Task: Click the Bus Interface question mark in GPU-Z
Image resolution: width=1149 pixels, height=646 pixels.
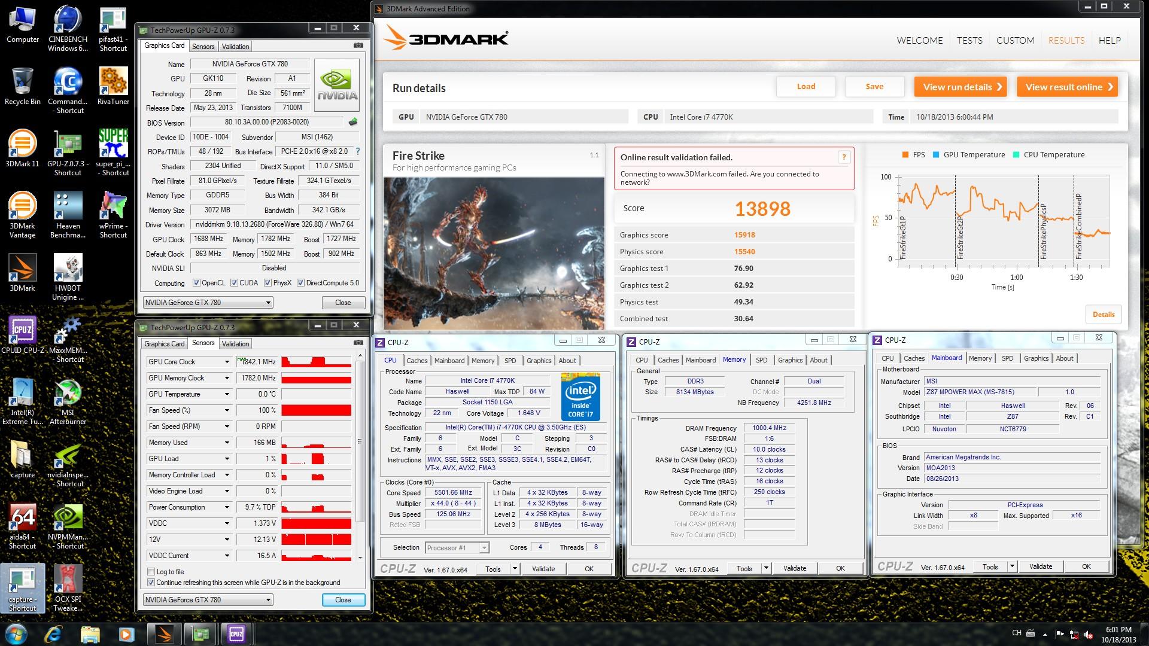Action: click(358, 151)
